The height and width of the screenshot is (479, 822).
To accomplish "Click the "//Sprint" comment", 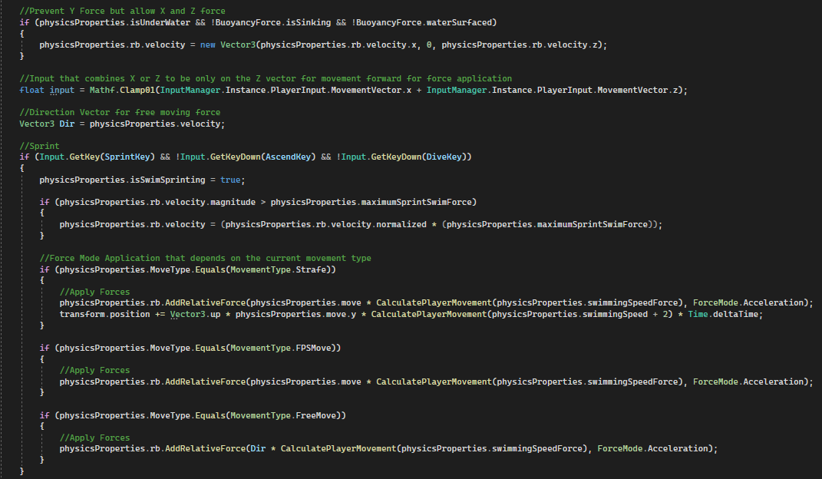I will [x=39, y=146].
